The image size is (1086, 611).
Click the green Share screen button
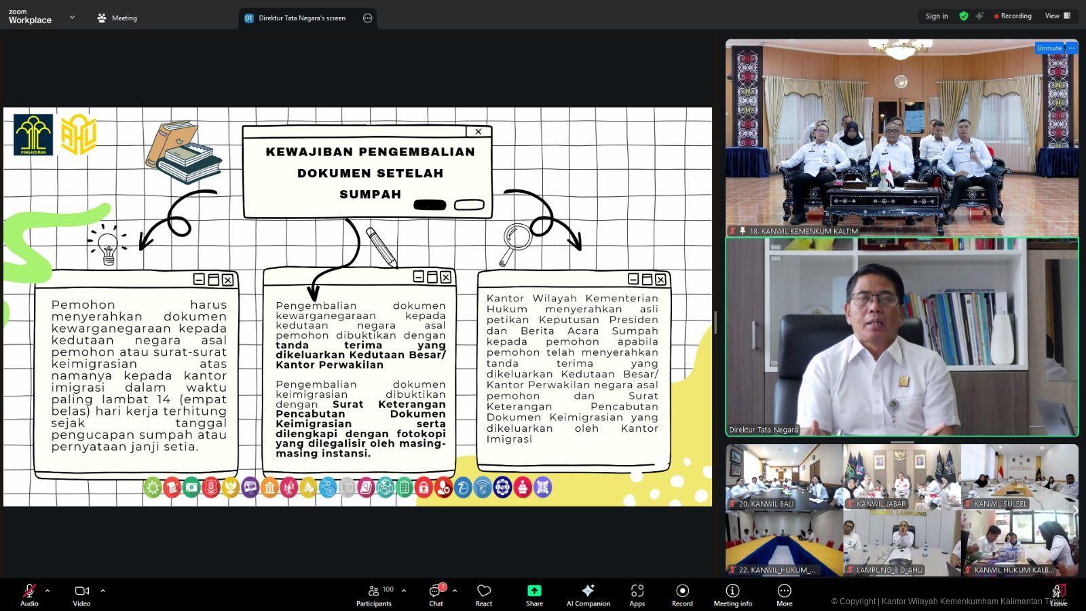click(x=534, y=595)
